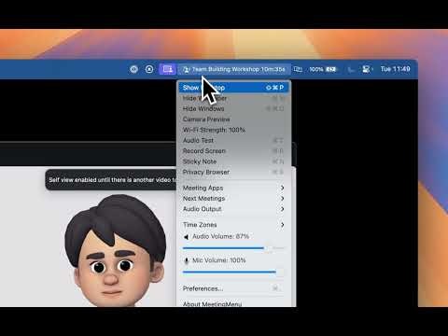Click the Mic Volume: 100% label
The width and height of the screenshot is (448, 336).
tap(219, 260)
